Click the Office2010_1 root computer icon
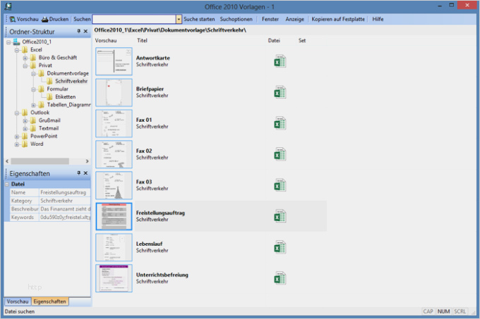This screenshot has width=480, height=319. [x=16, y=42]
